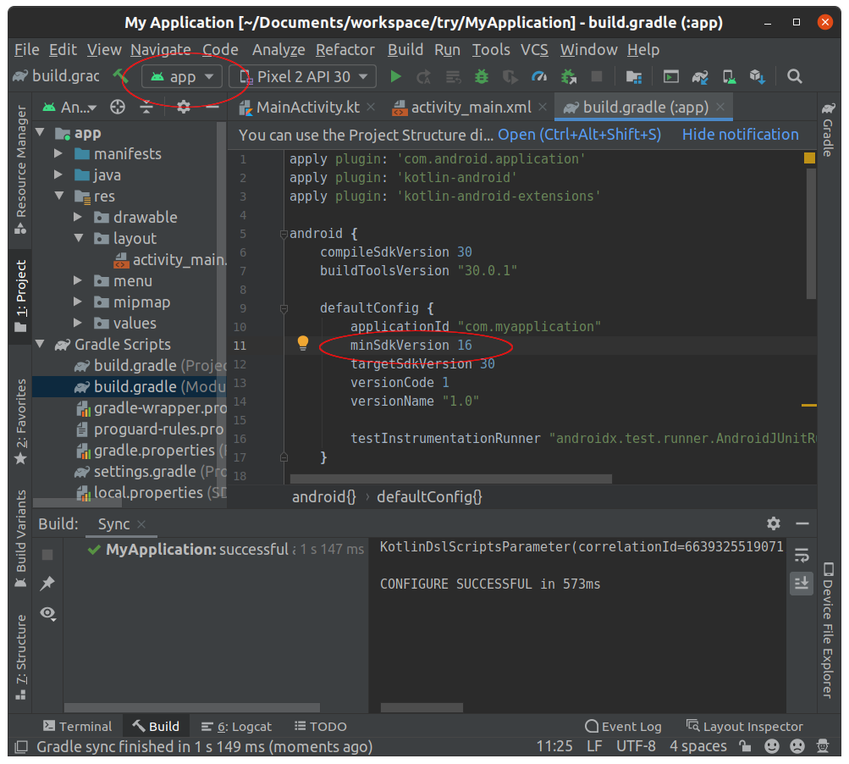Open the app run configuration dropdown
The image size is (849, 764).
pyautogui.click(x=182, y=77)
